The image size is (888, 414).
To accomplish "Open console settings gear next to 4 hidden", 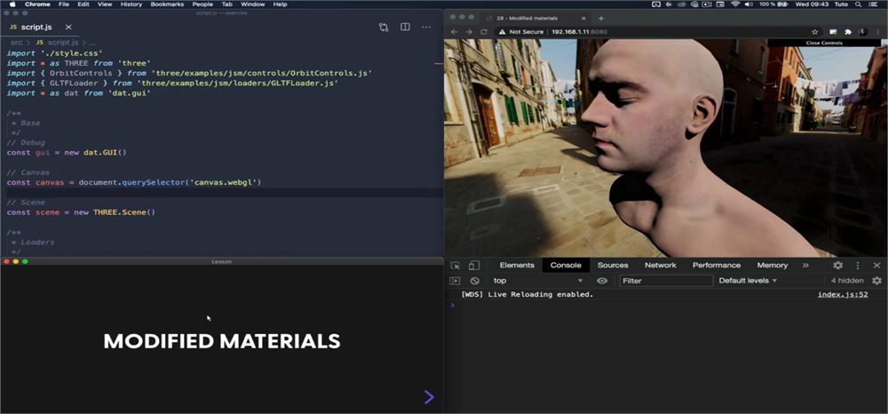I will (x=876, y=281).
